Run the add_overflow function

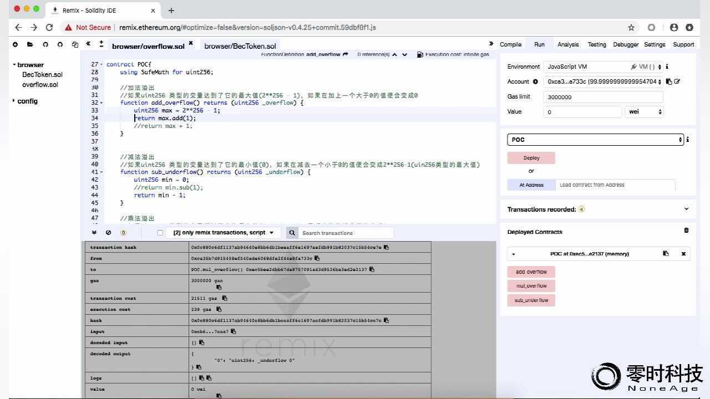pos(531,272)
